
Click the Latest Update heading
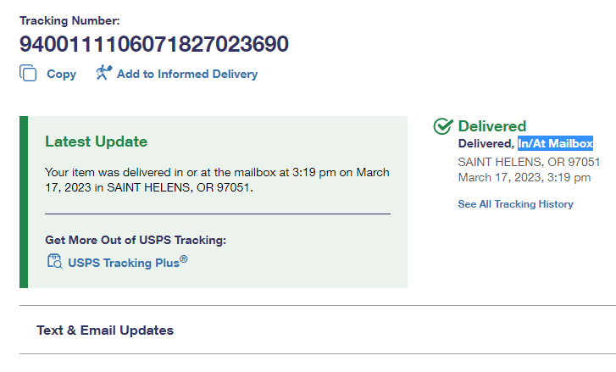[x=96, y=142]
